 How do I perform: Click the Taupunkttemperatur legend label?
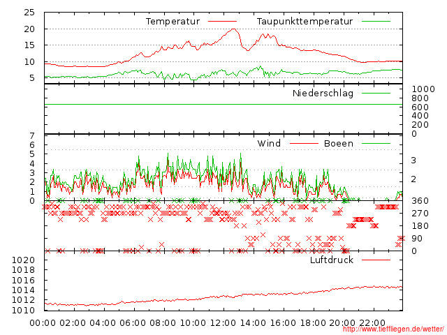[305, 22]
